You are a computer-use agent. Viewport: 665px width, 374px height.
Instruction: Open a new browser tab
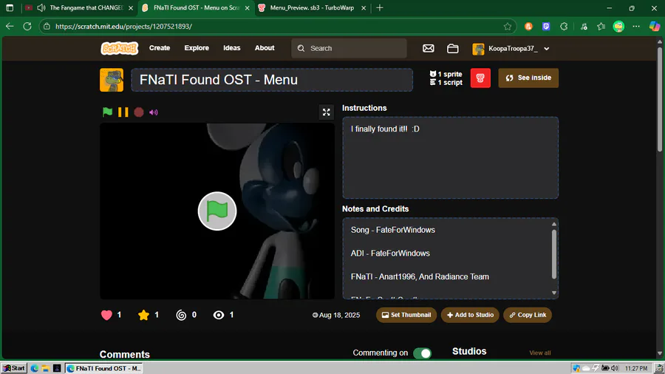(380, 8)
